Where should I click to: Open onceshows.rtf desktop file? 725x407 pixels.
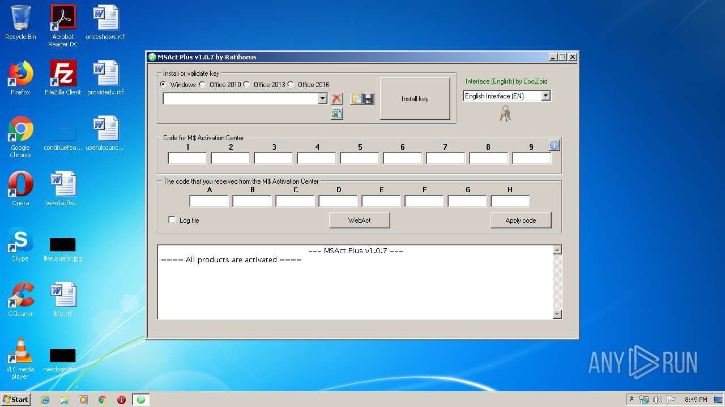[105, 23]
